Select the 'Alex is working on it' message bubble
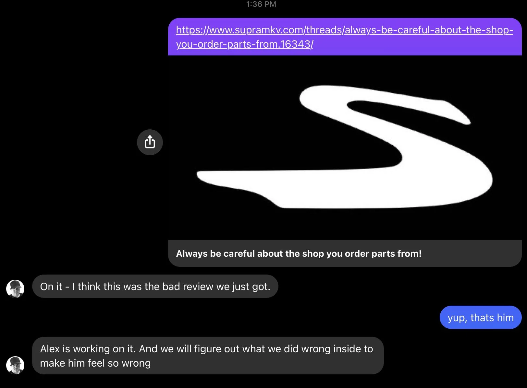 pos(208,356)
